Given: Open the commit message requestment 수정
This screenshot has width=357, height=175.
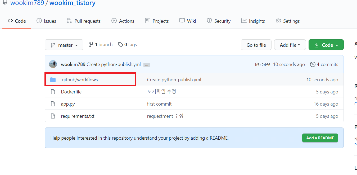Looking at the screenshot, I should pyautogui.click(x=165, y=116).
